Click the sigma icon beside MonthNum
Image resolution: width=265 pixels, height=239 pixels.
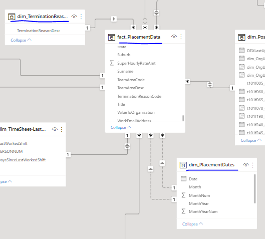tap(183, 195)
